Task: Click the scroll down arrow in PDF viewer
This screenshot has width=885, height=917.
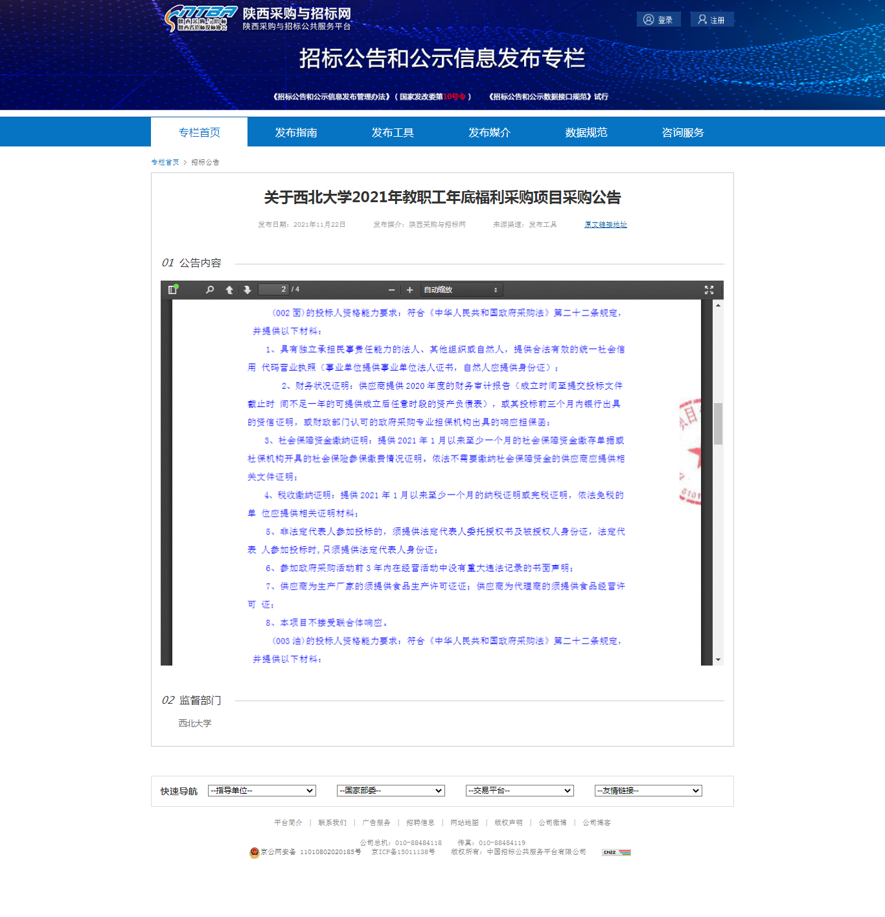Action: (x=718, y=660)
